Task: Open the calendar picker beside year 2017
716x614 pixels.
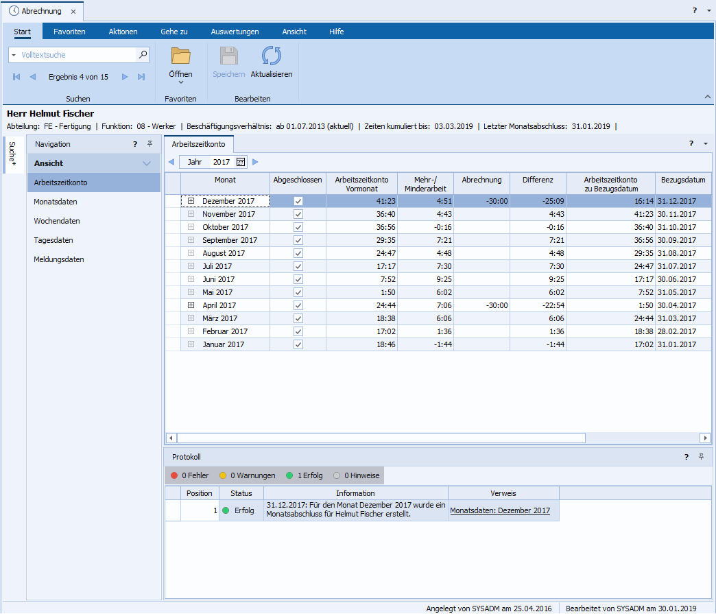Action: tap(241, 162)
